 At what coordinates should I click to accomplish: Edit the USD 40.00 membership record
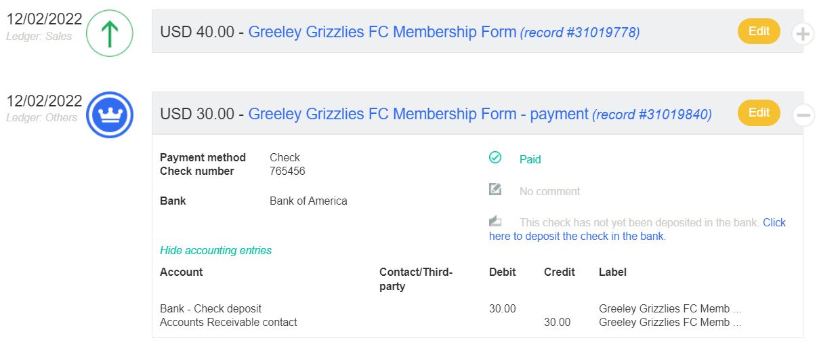click(x=759, y=31)
